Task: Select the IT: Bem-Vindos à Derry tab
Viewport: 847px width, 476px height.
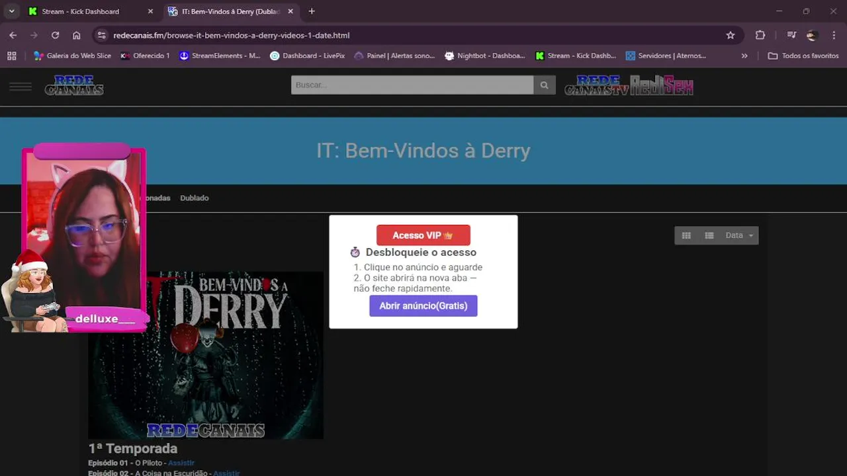Action: (x=230, y=11)
